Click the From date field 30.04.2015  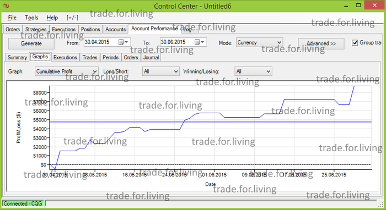101,42
